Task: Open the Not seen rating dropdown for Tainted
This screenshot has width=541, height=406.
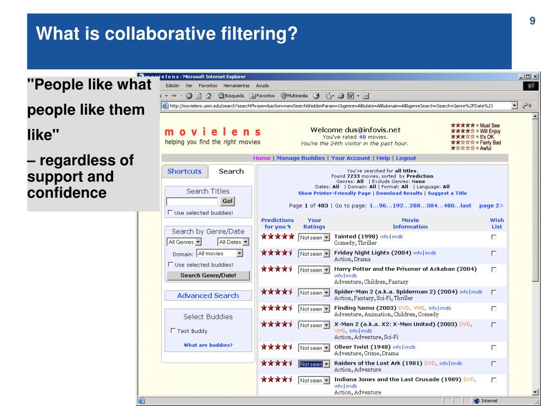Action: pos(314,237)
